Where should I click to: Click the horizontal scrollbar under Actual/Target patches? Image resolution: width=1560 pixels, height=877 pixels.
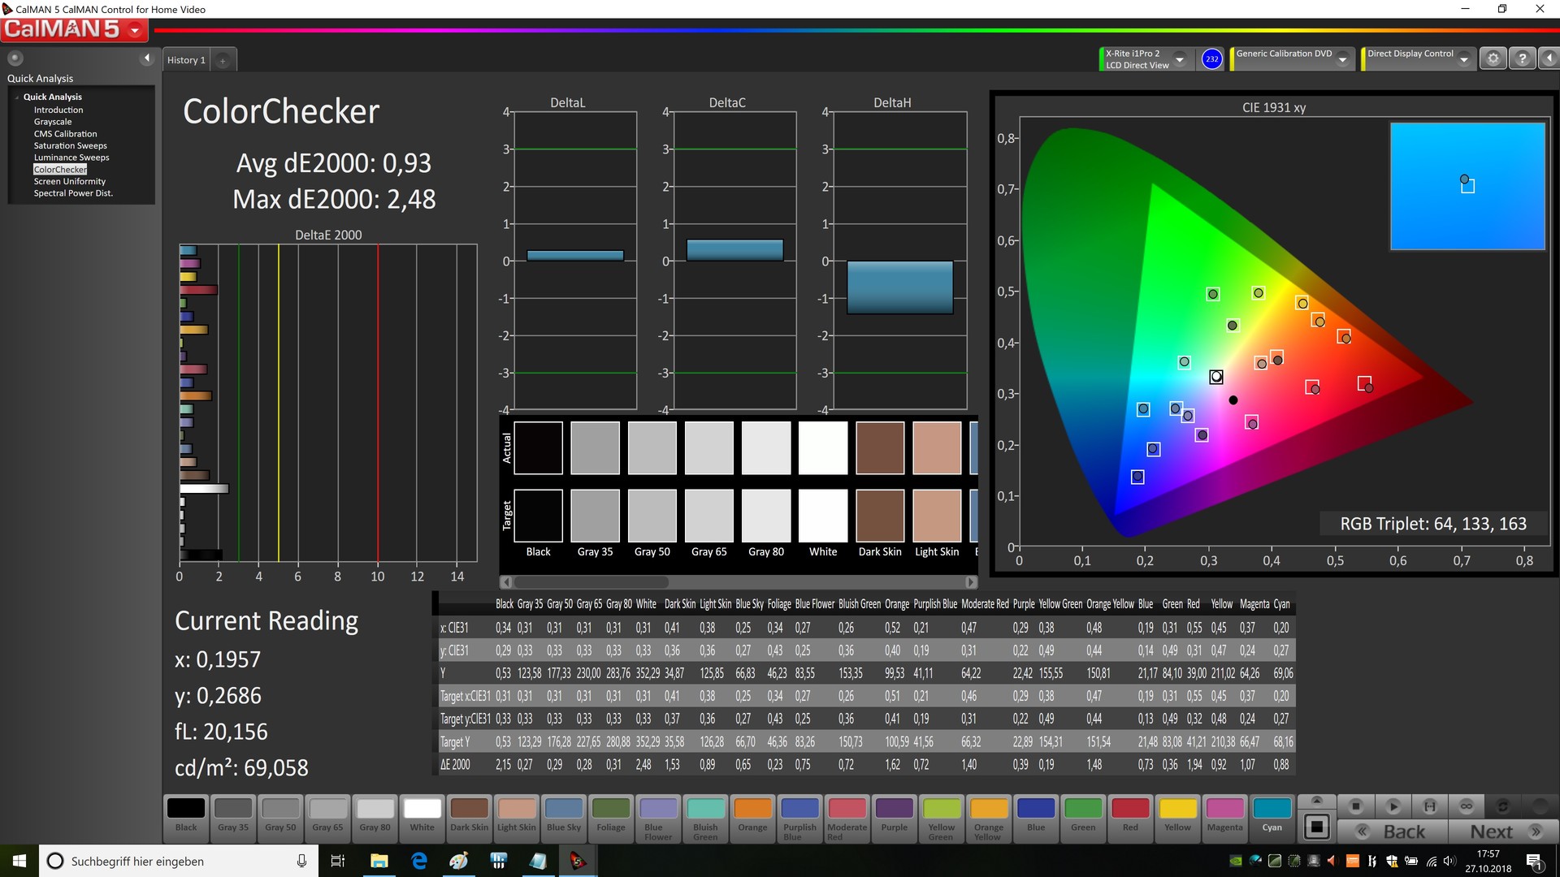click(591, 582)
